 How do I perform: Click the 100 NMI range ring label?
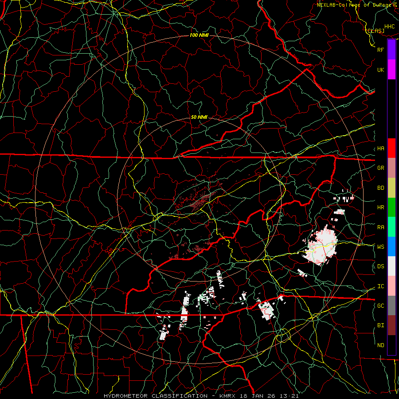(x=199, y=35)
